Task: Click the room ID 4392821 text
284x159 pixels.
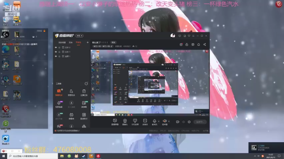Action: 127,46
